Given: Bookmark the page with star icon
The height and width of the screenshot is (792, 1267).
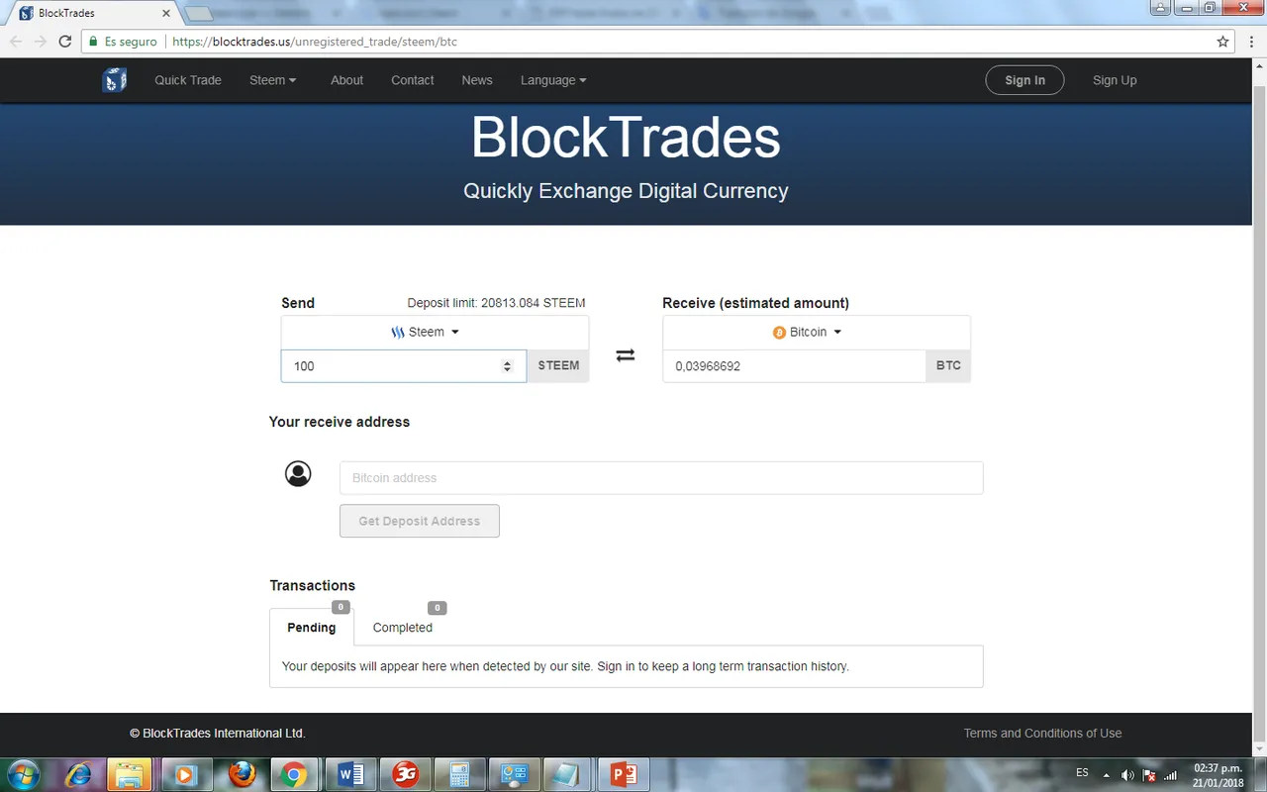Looking at the screenshot, I should click(x=1223, y=42).
